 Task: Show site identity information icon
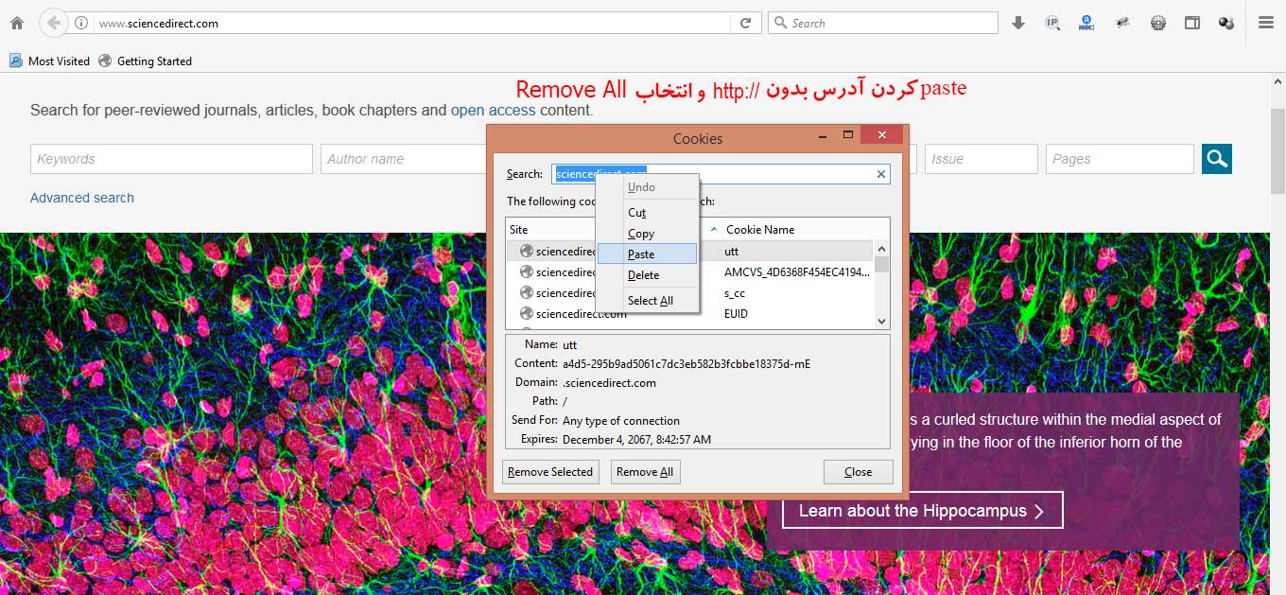click(81, 23)
